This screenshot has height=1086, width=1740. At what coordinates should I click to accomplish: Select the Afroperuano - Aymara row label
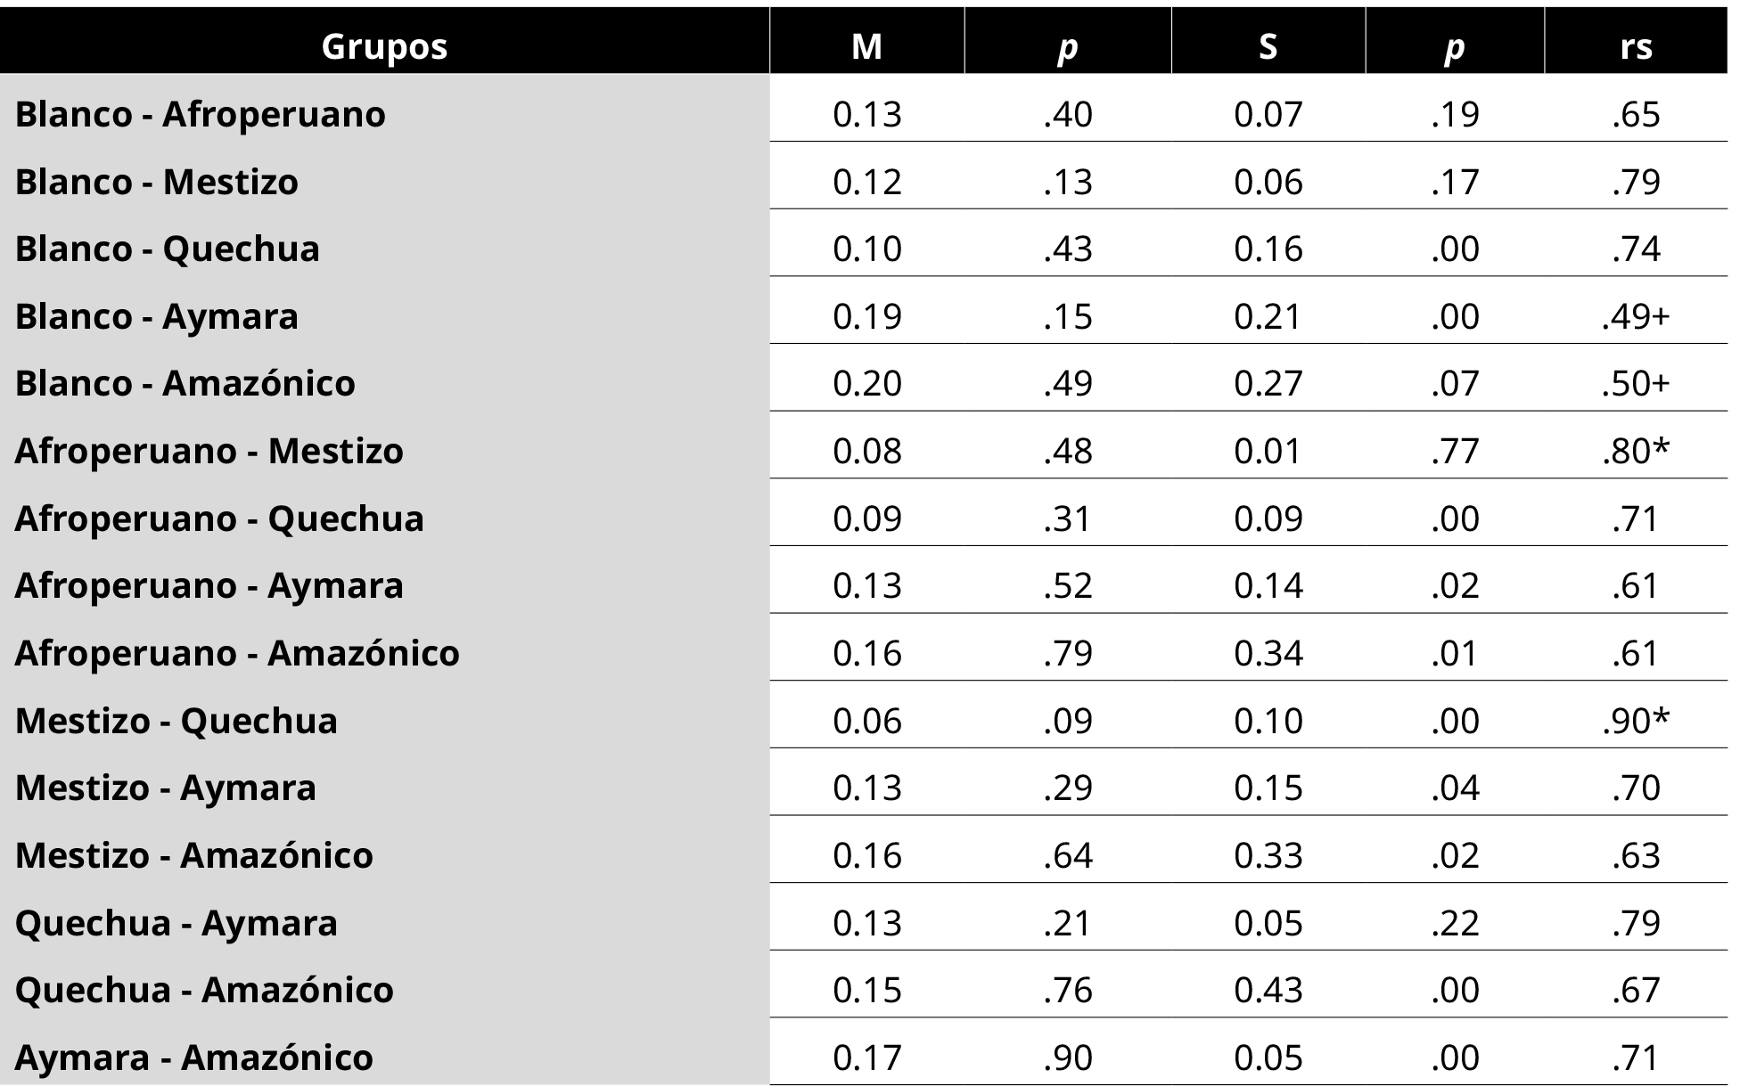point(209,585)
